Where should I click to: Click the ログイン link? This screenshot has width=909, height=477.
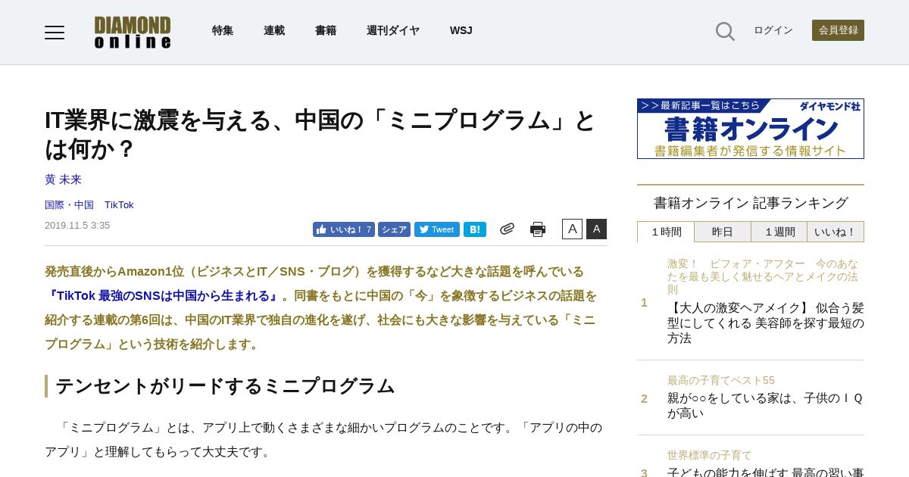pos(773,30)
